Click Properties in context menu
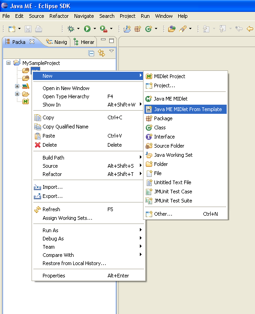This screenshot has width=255, height=314. point(88,276)
